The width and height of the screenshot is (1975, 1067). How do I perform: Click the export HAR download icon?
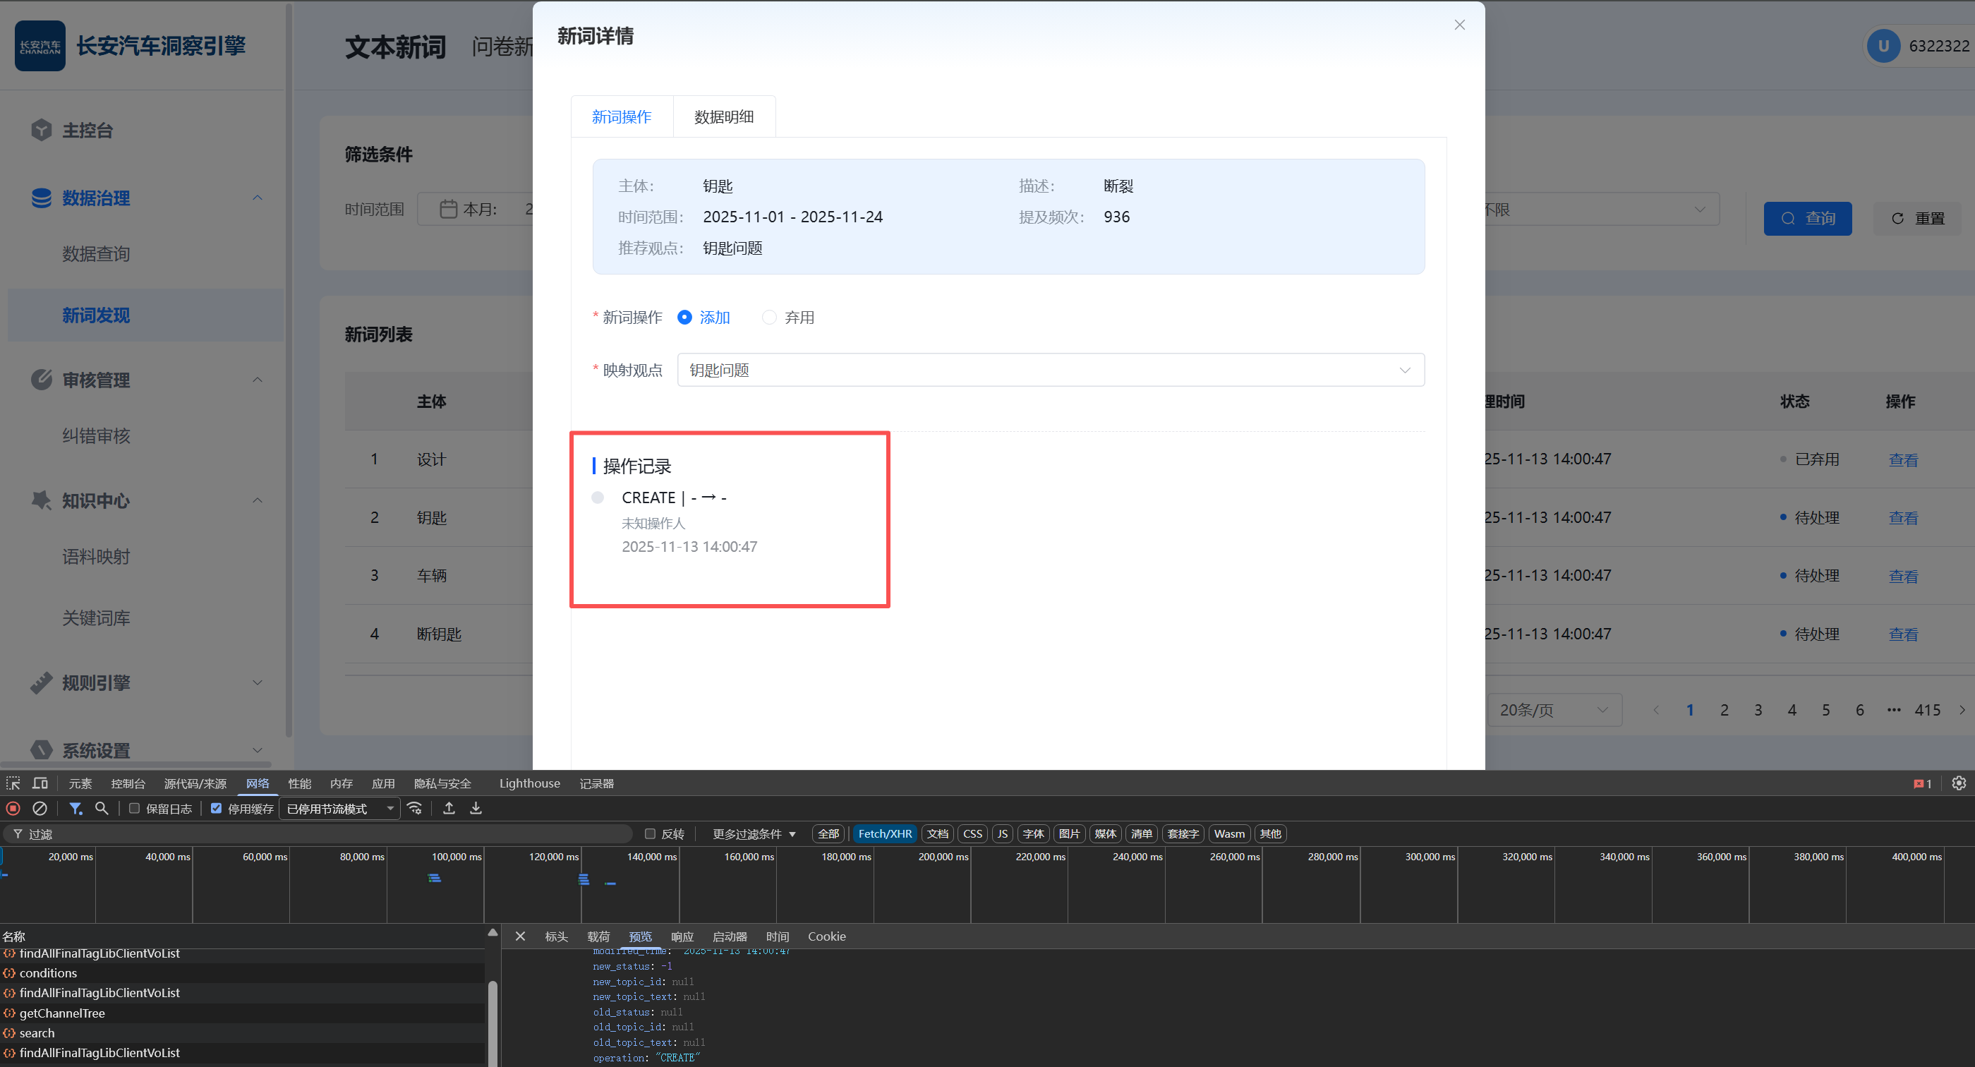476,808
